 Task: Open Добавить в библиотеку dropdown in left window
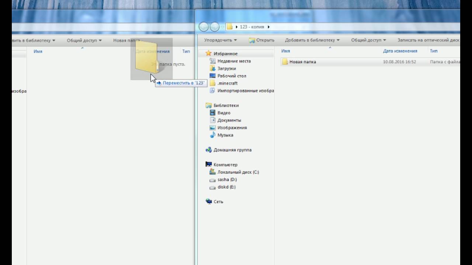coord(34,40)
